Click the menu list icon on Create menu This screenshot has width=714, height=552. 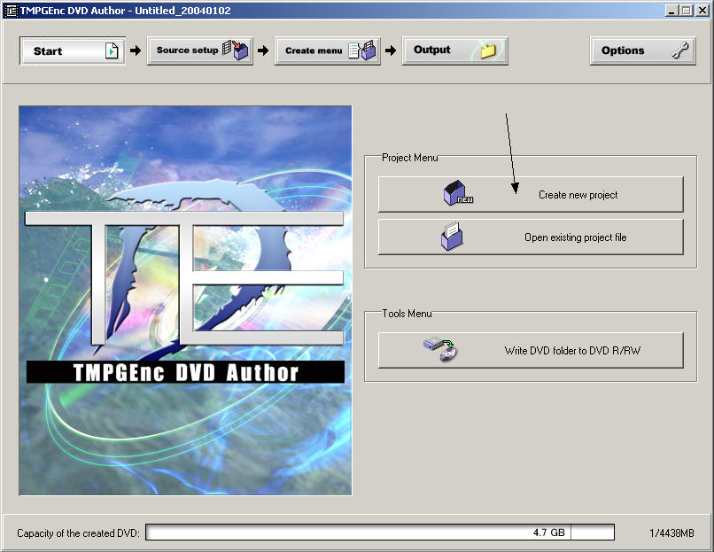(362, 51)
